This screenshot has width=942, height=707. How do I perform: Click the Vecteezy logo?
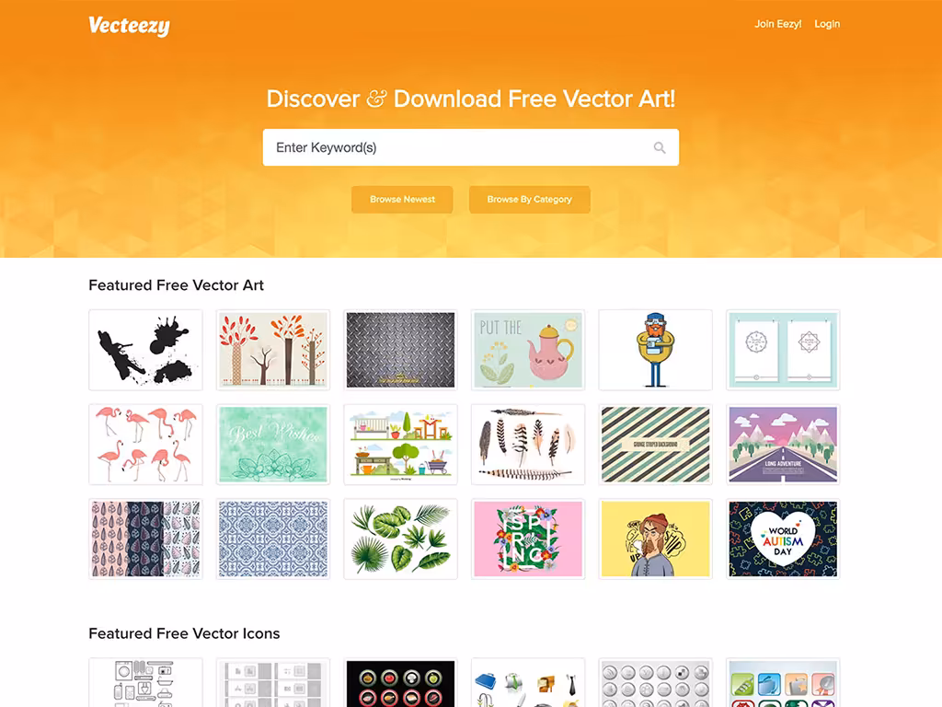pyautogui.click(x=129, y=25)
